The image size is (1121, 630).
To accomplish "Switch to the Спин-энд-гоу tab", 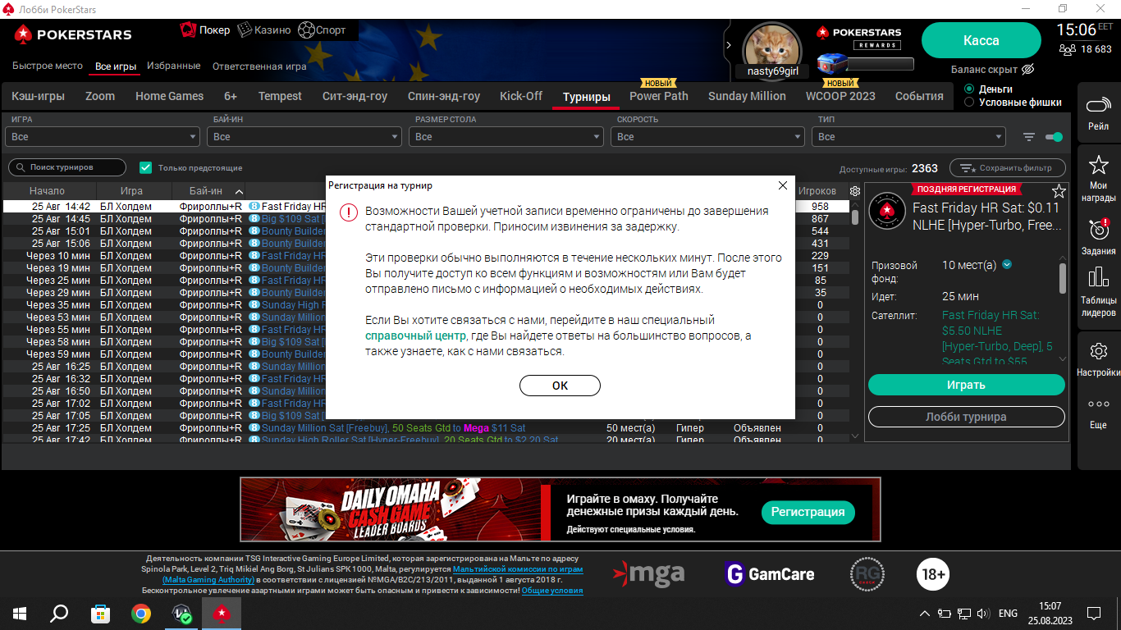I will coord(444,96).
